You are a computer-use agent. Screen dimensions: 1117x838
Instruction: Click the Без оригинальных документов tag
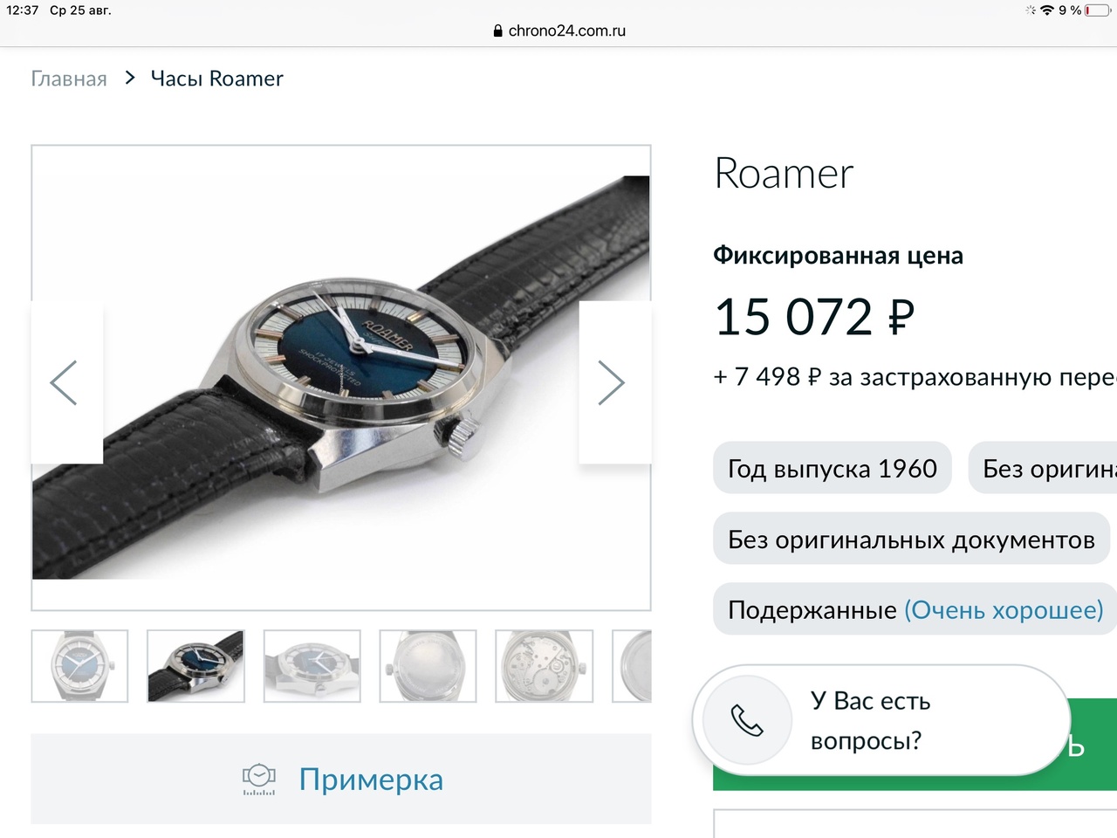coord(911,539)
